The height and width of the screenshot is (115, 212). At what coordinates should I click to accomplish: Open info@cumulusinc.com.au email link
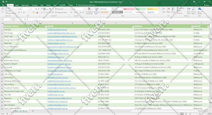coord(57,29)
